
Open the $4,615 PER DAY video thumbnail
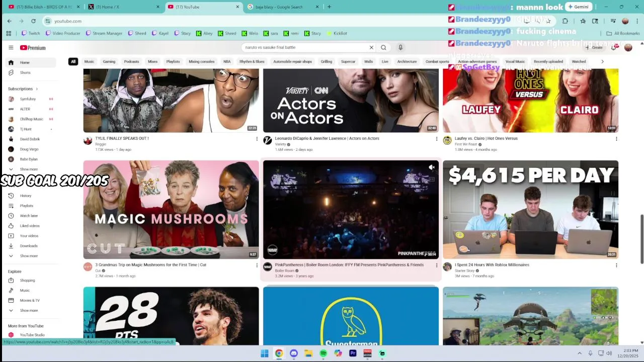pos(530,210)
